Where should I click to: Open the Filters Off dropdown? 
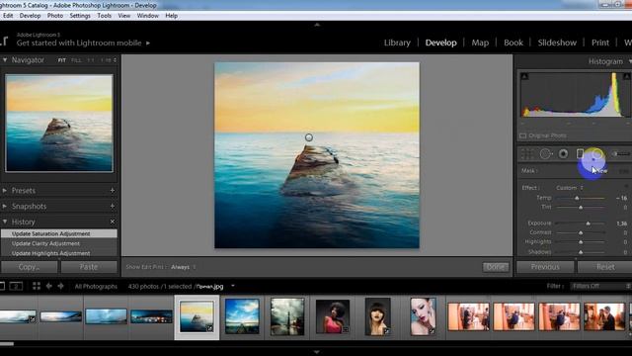(600, 286)
